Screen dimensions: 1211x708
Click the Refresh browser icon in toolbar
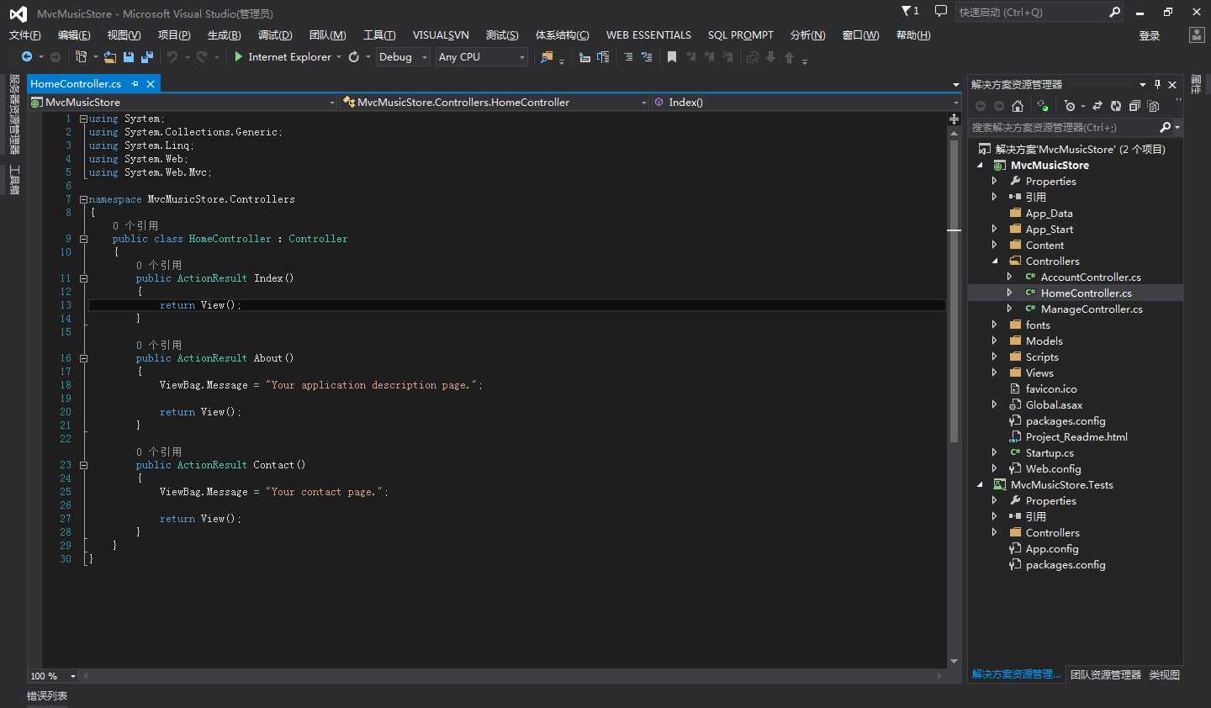point(354,57)
